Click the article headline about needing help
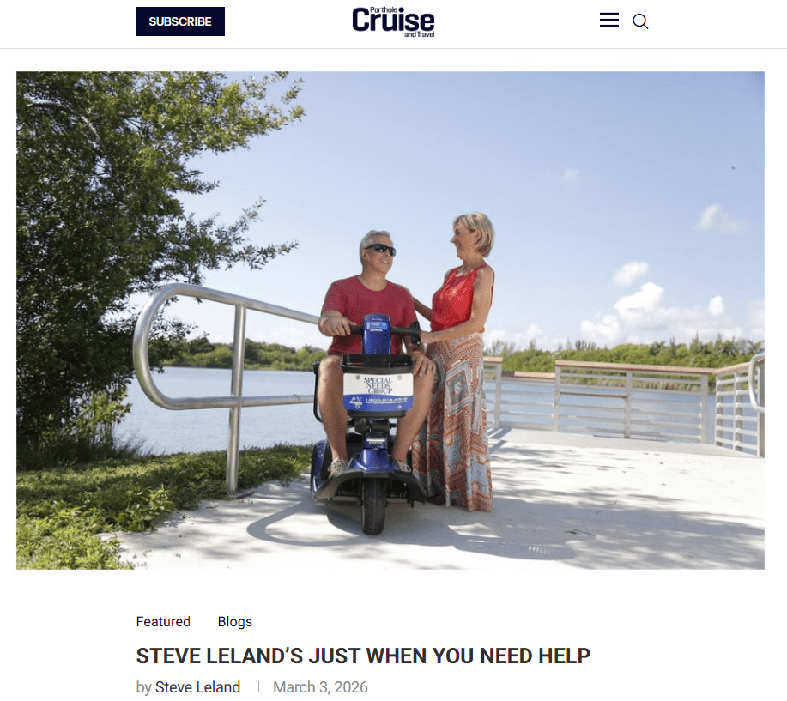 363,656
